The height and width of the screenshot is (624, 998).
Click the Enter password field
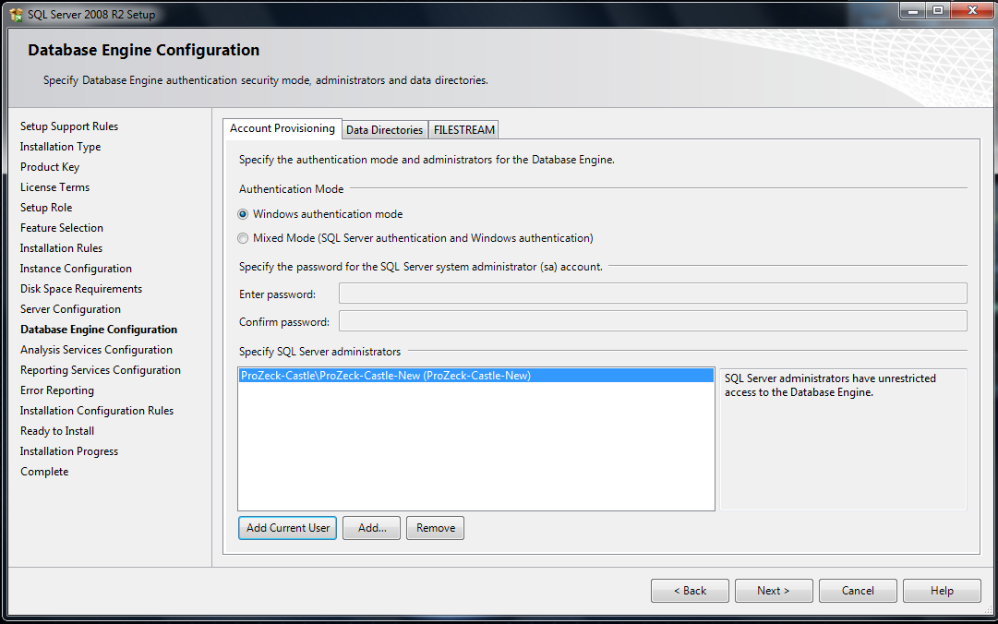tap(653, 294)
